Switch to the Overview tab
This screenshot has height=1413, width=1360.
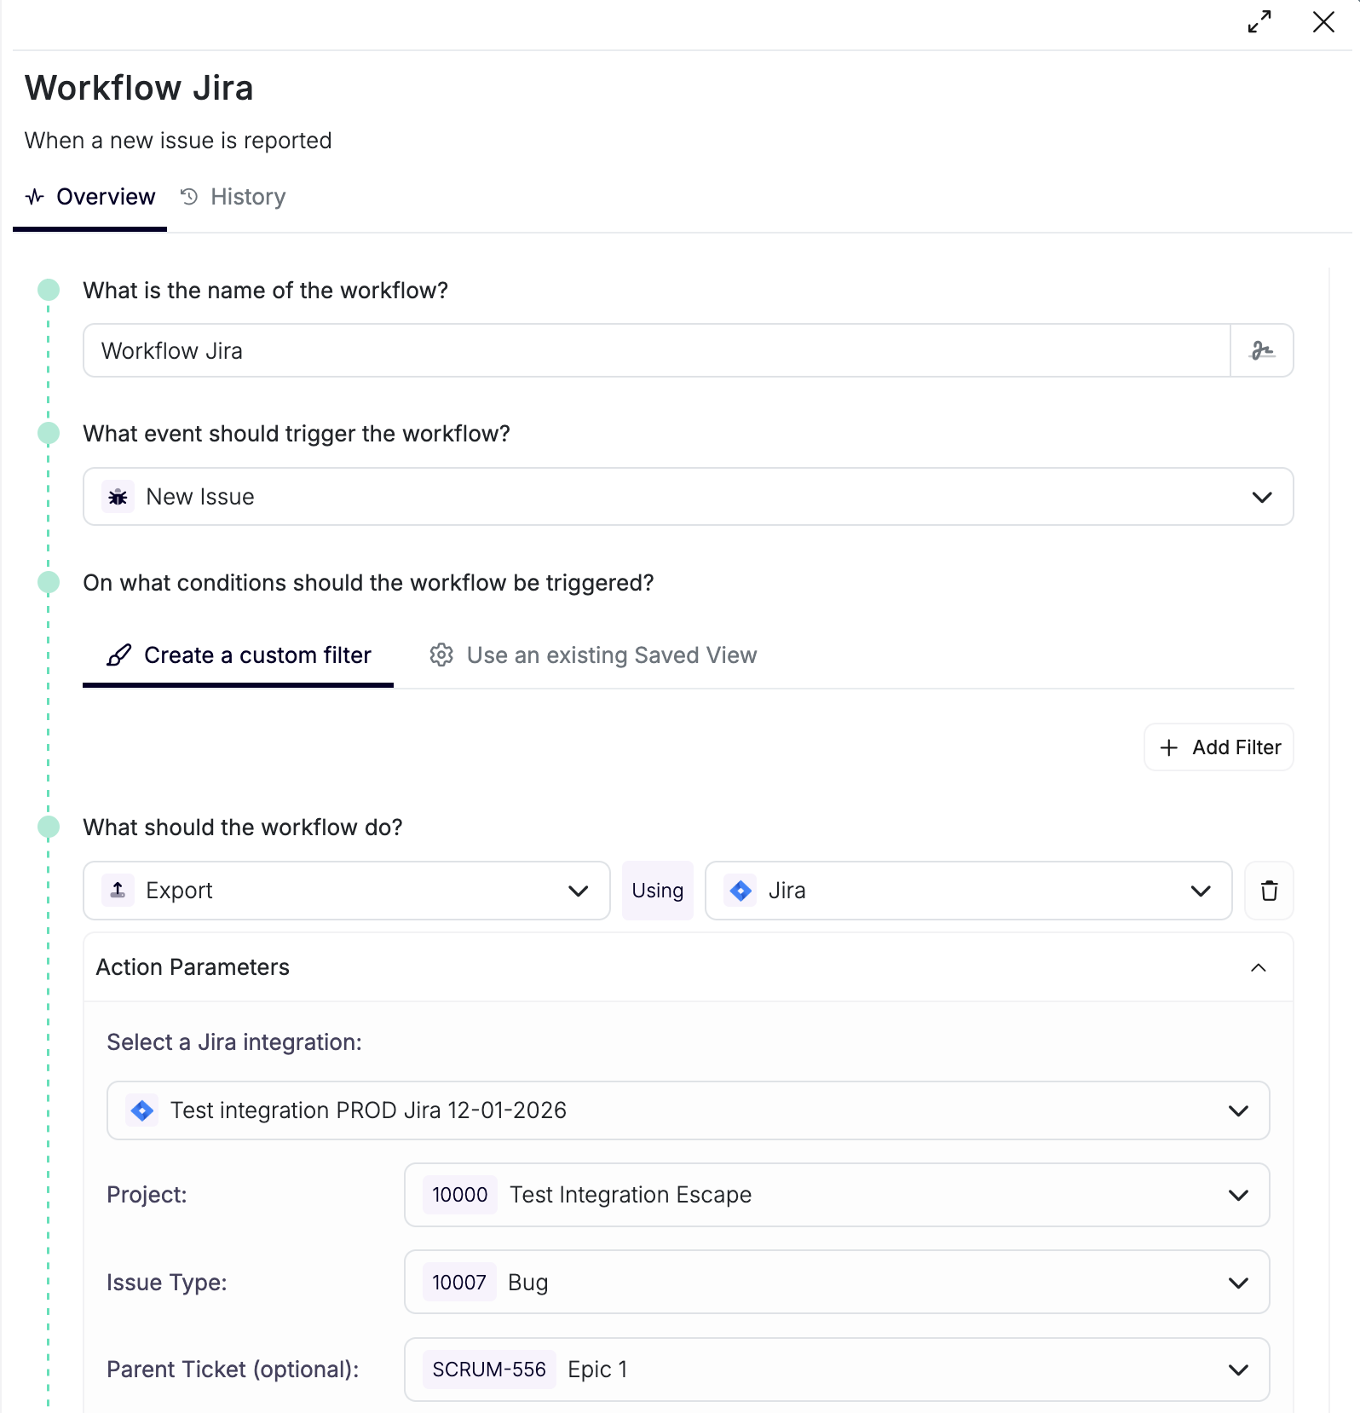click(x=90, y=197)
